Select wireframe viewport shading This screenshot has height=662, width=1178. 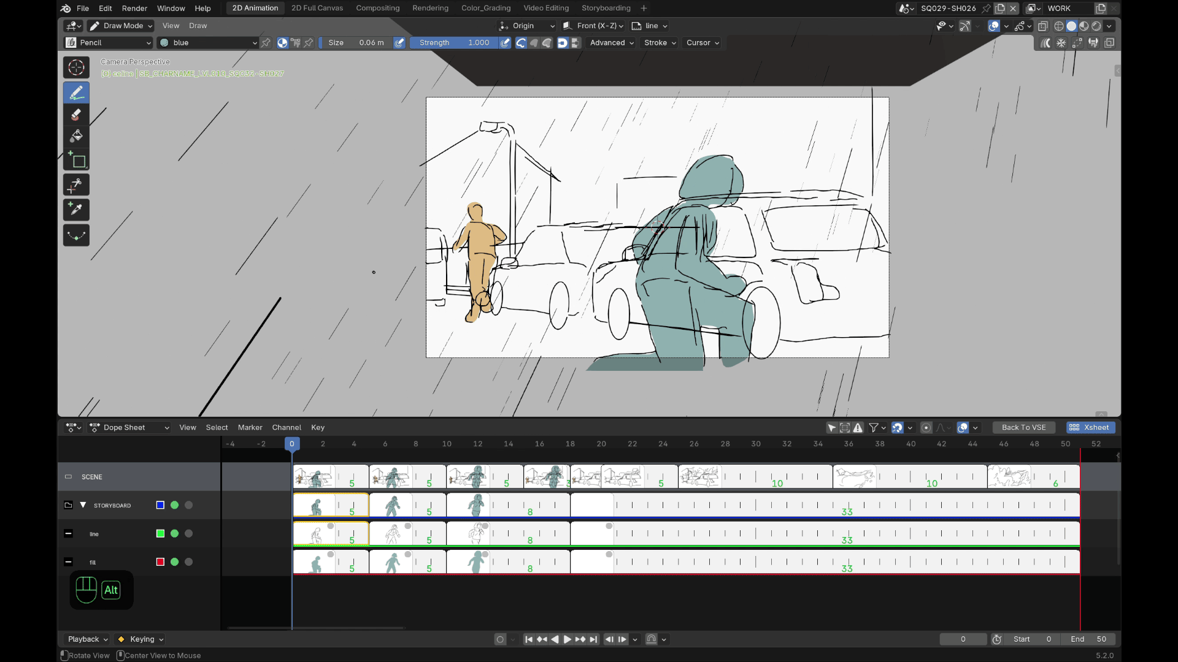point(1059,26)
